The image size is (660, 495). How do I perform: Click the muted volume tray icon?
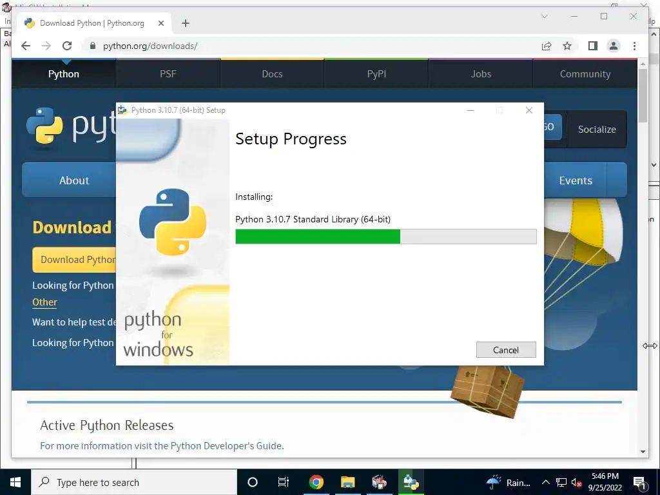tap(576, 482)
